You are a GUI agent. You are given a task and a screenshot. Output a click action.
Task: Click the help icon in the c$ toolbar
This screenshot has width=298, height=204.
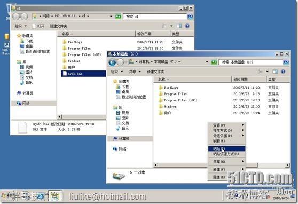pos(187,26)
